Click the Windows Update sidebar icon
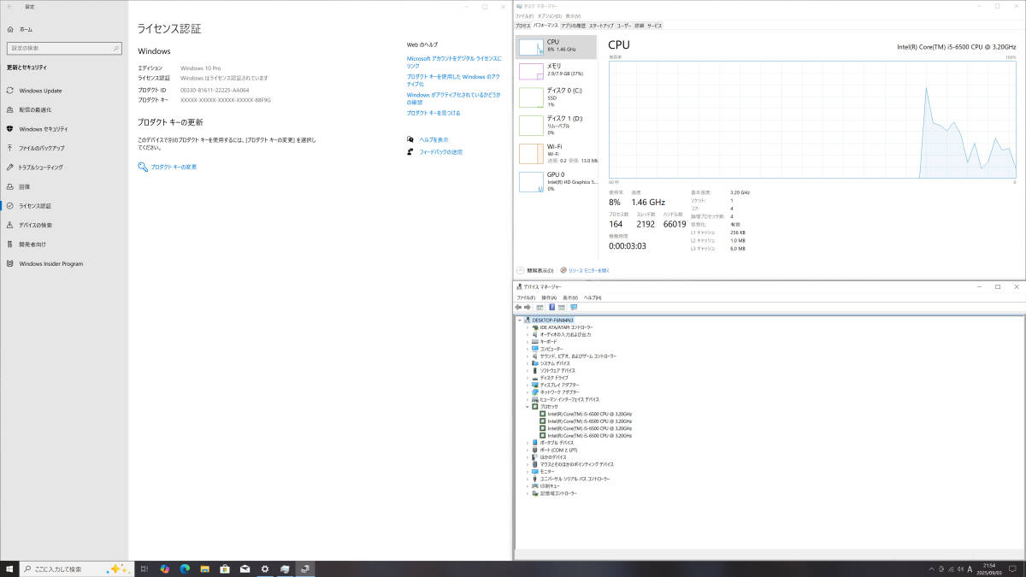Screen dimensions: 1026x577 (x=9, y=91)
